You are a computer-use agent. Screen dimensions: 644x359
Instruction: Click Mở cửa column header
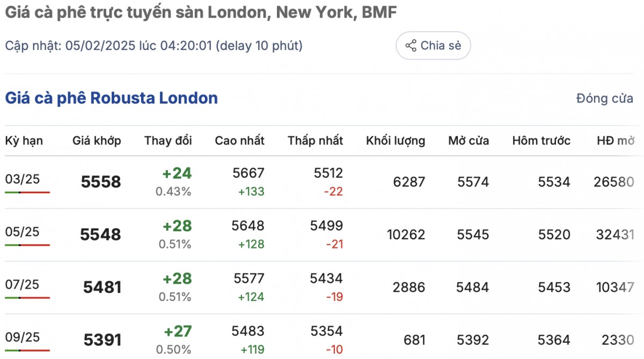point(469,141)
